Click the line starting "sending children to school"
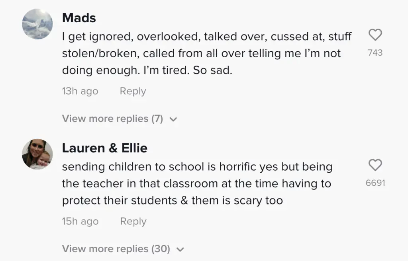The height and width of the screenshot is (261, 408). click(x=197, y=166)
